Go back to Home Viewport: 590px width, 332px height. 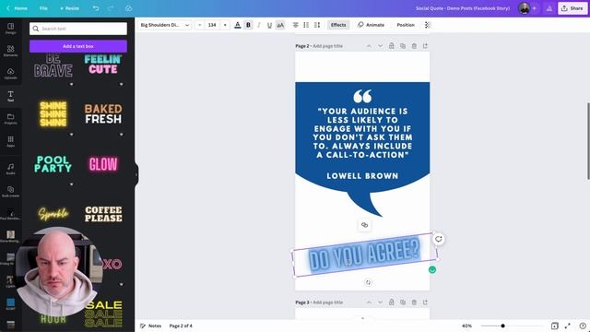[17, 8]
